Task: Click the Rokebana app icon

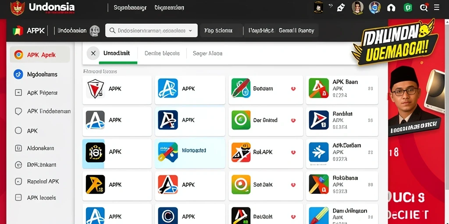Action: 319,184
